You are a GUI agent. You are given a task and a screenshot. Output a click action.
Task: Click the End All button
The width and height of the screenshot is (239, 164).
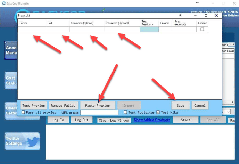(213, 120)
